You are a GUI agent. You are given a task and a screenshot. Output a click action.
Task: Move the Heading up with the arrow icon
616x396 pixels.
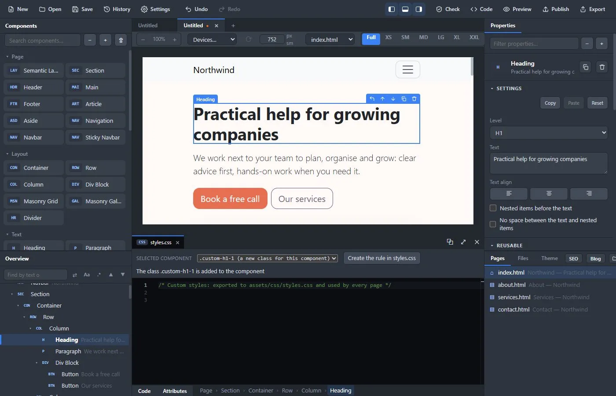(382, 99)
